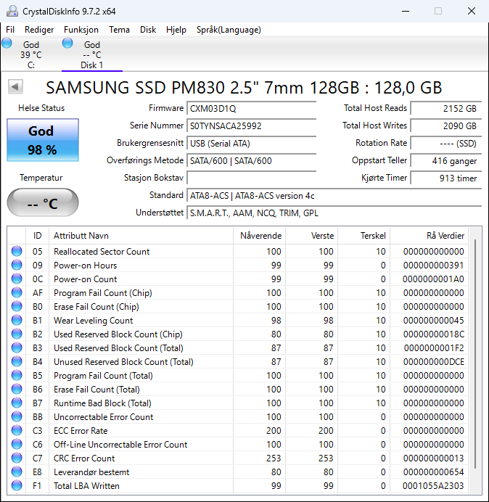Screen dimensions: 489x502
Task: Click status orb for Power-on Count
Action: point(17,279)
